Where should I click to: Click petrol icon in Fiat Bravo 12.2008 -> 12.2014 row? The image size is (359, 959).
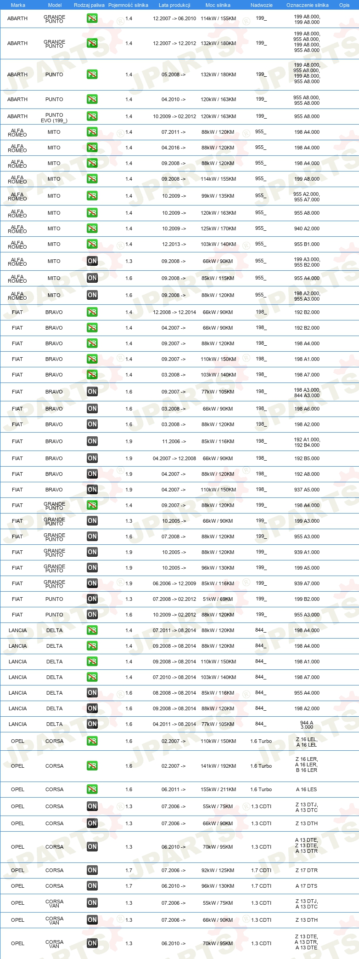[92, 312]
